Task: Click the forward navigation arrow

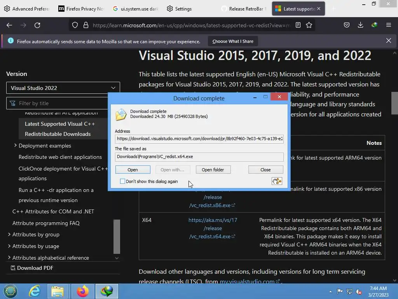Action: pos(23,25)
